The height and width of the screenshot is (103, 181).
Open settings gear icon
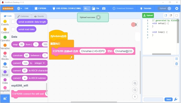coord(177,8)
